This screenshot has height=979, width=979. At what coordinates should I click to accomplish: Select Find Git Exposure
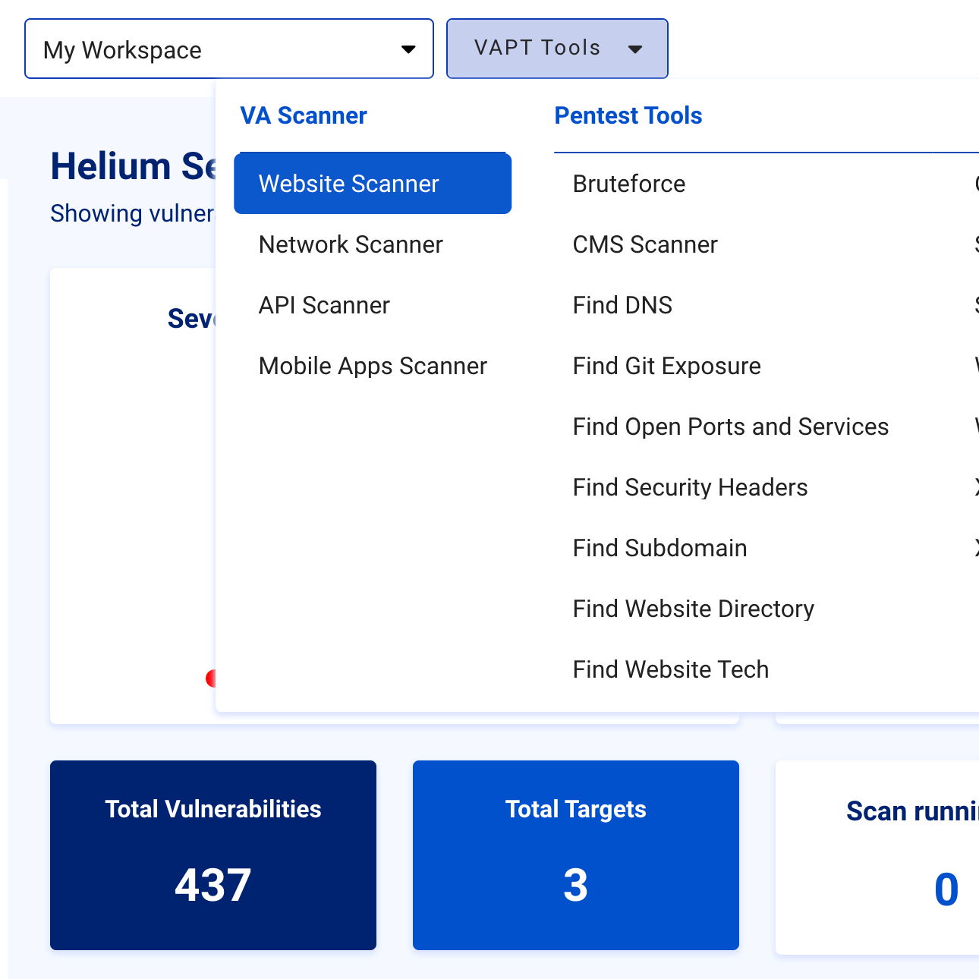click(666, 366)
